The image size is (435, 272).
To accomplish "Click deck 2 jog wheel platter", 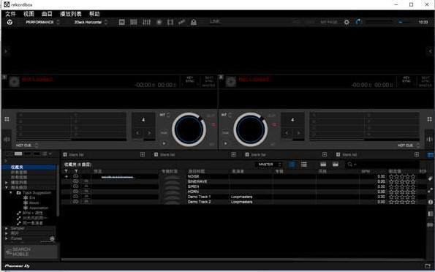I will coord(250,129).
